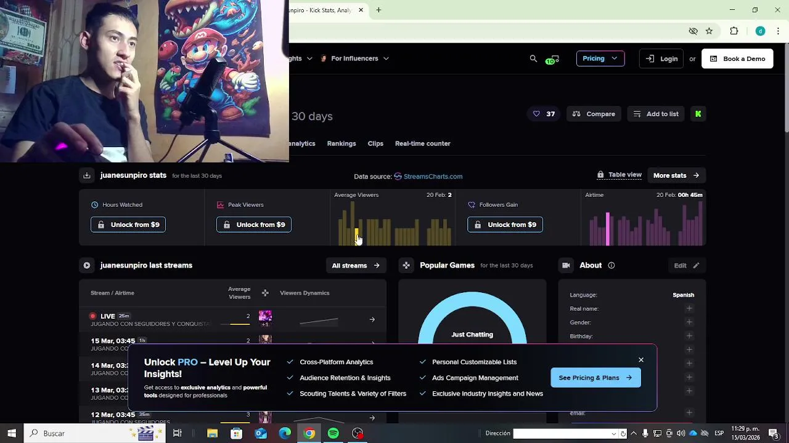Viewport: 789px width, 443px height.
Task: Close the Unlock PRO banner
Action: [641, 360]
